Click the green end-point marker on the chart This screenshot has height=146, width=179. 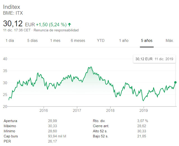175,82
